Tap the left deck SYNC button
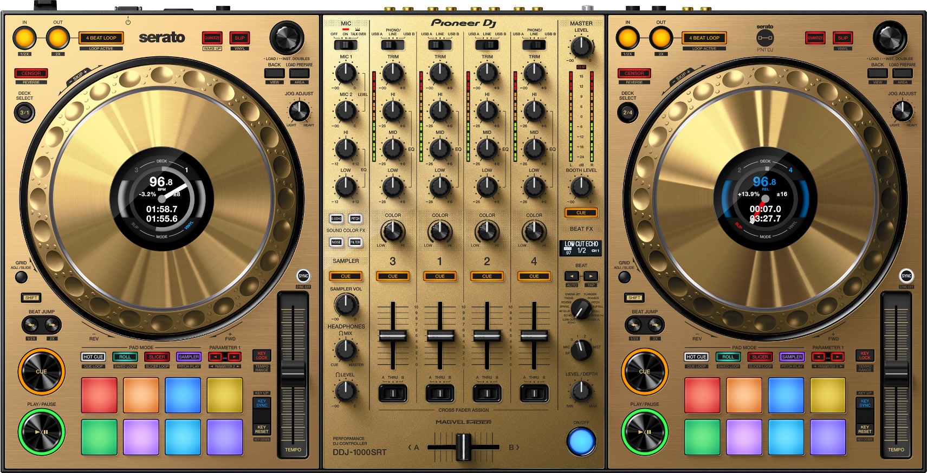927x473 pixels. coord(303,276)
